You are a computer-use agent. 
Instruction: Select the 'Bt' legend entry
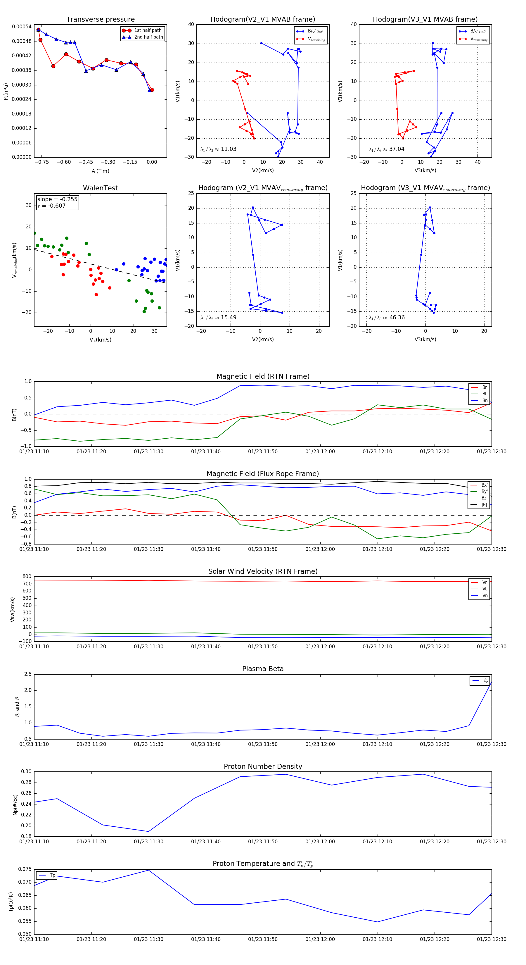click(x=479, y=394)
